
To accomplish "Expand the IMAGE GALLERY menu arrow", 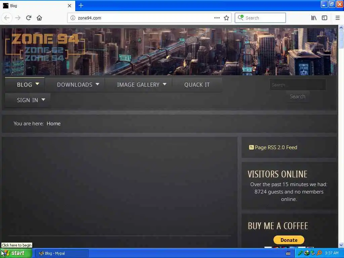I will pos(165,84).
